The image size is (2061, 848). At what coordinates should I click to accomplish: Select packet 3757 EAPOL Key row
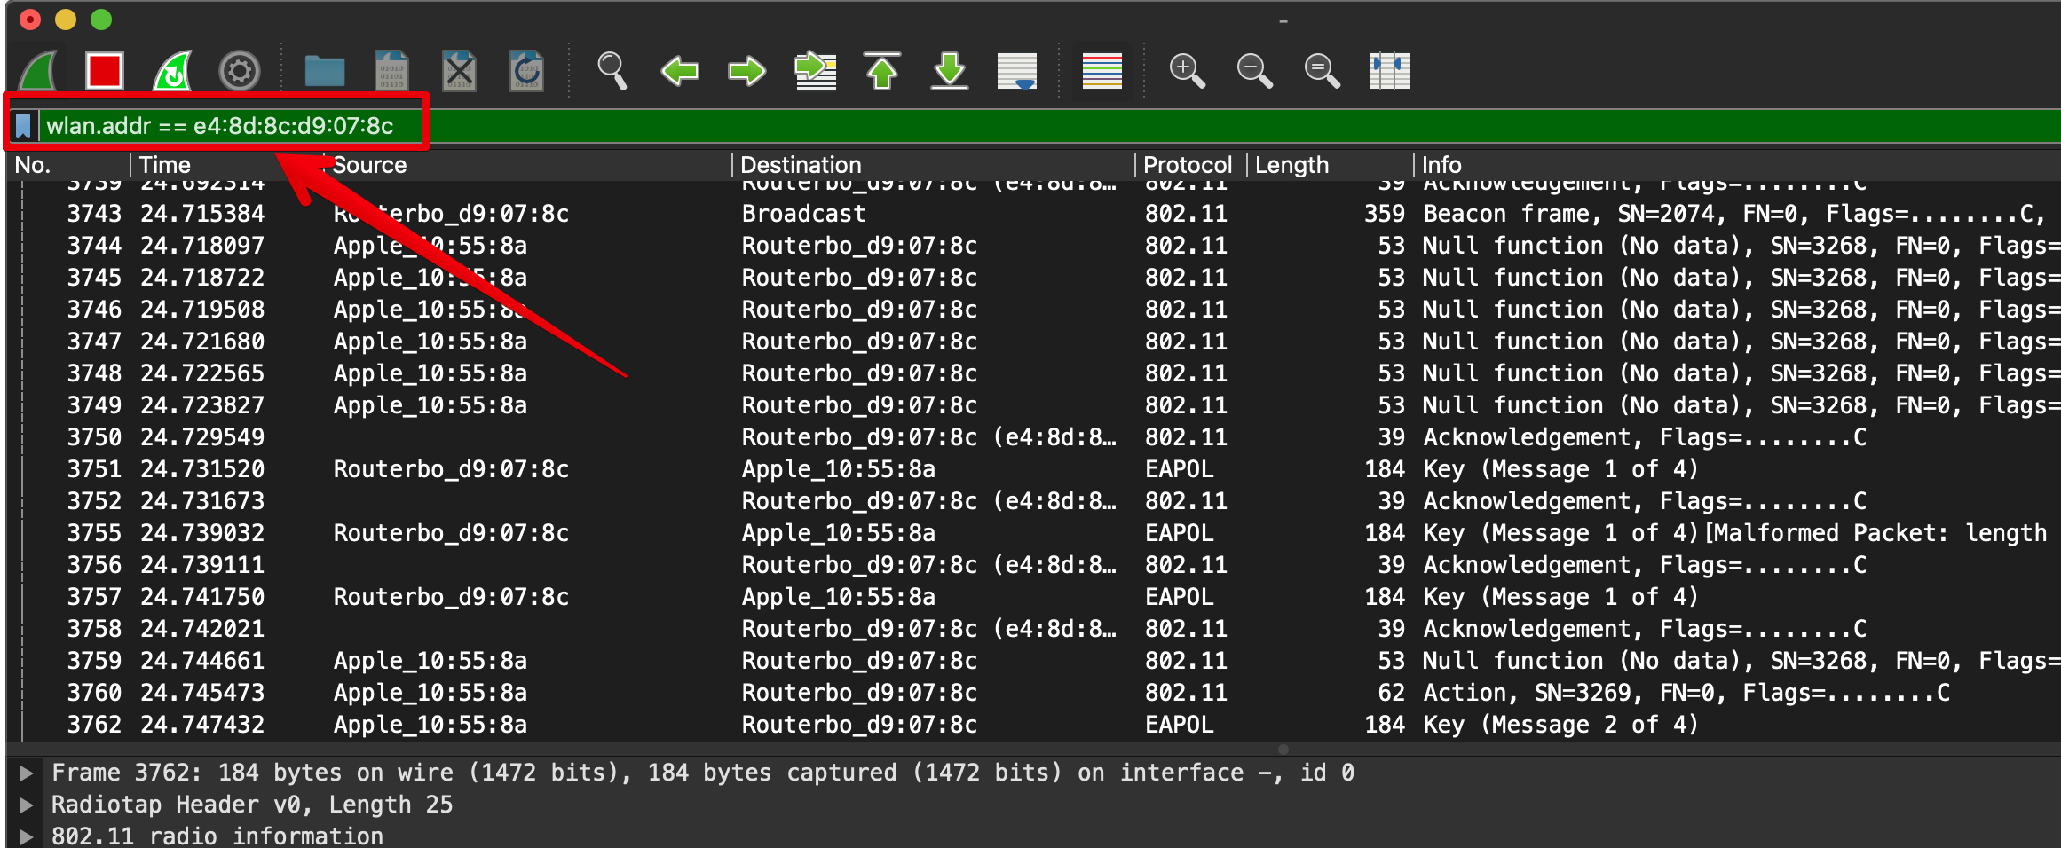[1034, 597]
